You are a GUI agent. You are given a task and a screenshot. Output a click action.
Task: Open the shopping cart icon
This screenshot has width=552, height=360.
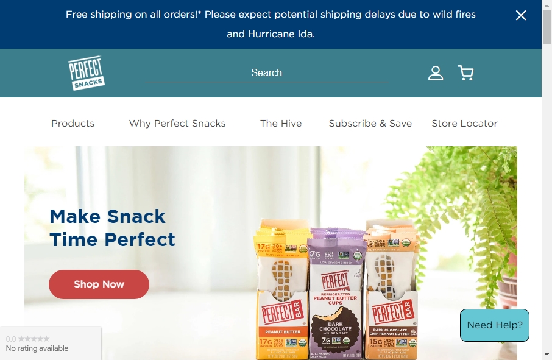point(465,73)
